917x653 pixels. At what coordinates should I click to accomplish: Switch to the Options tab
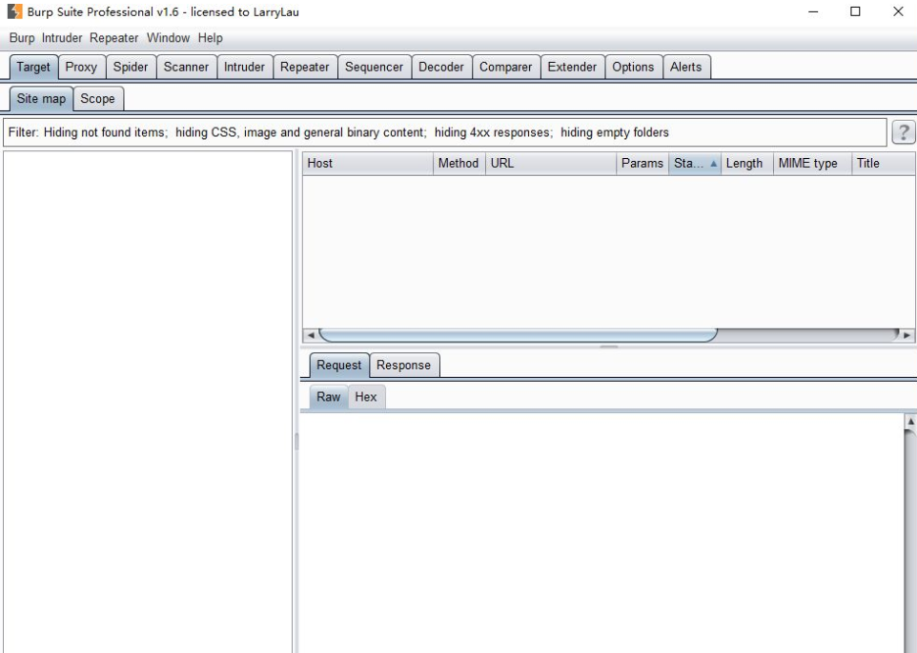click(x=633, y=67)
